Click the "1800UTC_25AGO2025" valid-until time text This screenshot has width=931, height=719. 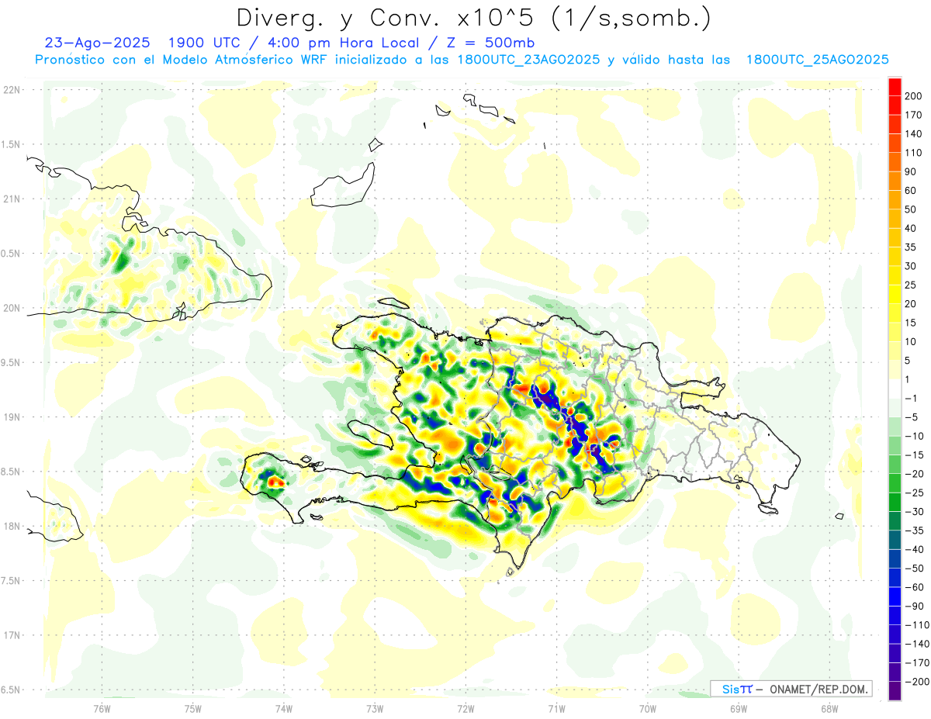[x=818, y=60]
